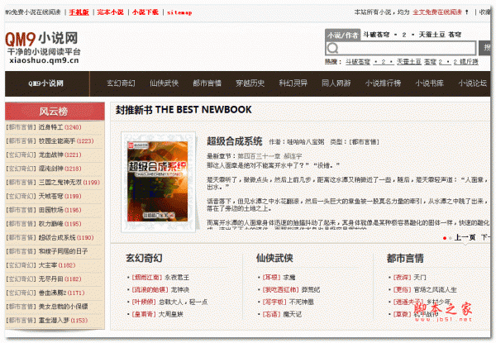The image size is (496, 343).
Task: Open novel 天门 by 夜萍
Action: (420, 278)
